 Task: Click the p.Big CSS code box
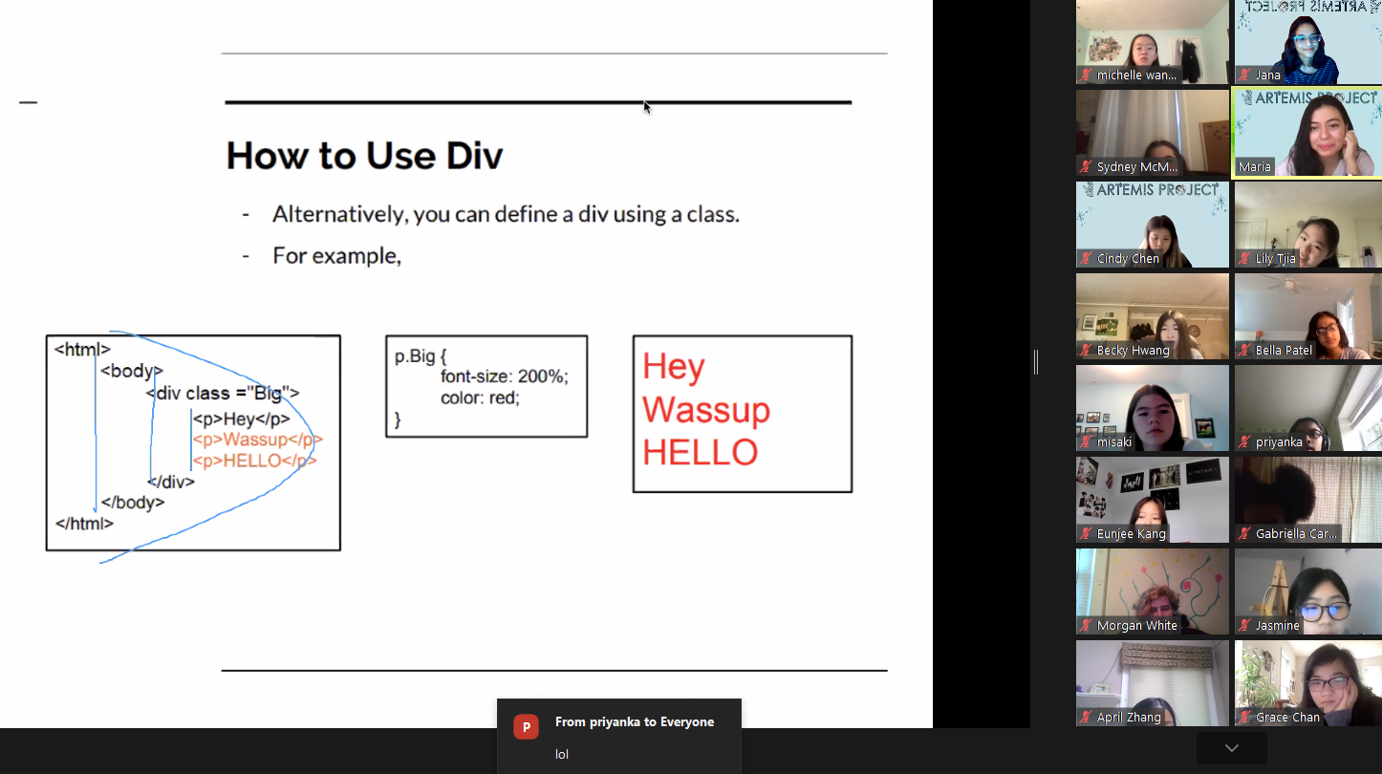tap(486, 386)
